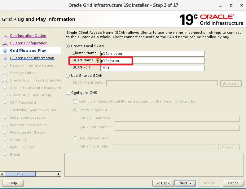Click the Prerequisite Checks step
Viewport: 246px width, 189px height.
(28, 132)
